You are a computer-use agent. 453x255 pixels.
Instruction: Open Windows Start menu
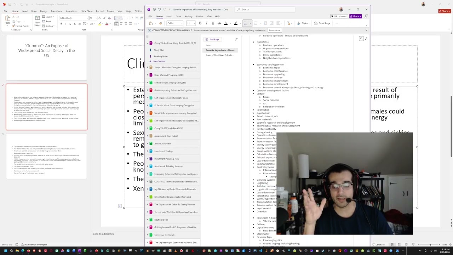tap(6, 251)
